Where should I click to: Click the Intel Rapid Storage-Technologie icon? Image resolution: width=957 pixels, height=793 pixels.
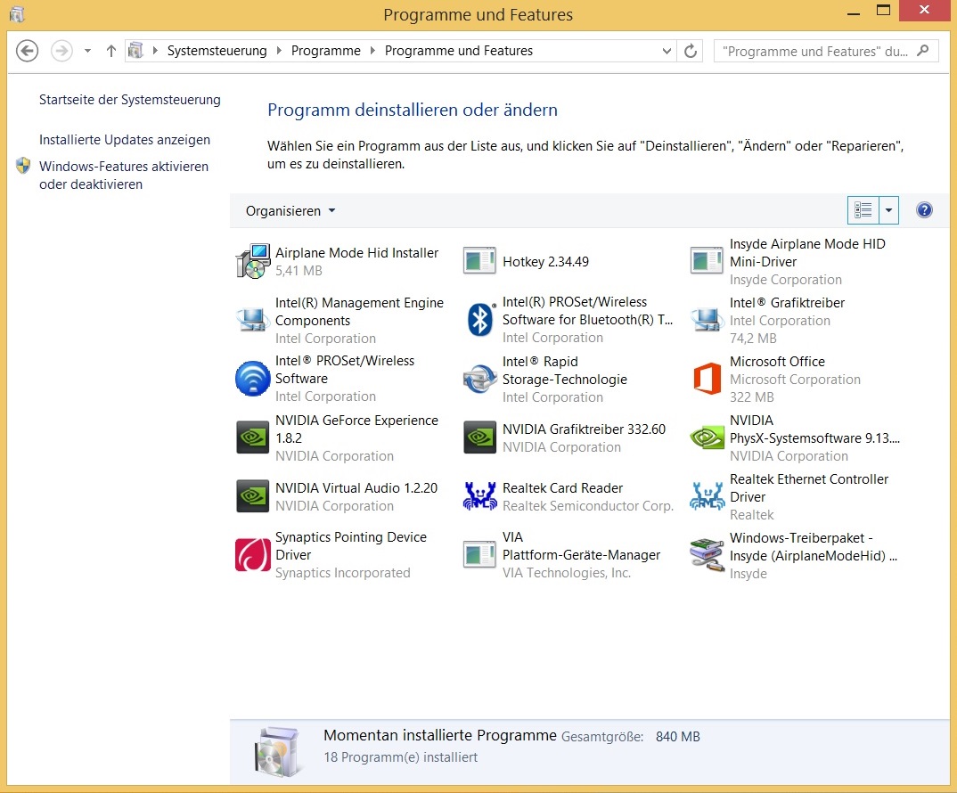coord(479,379)
